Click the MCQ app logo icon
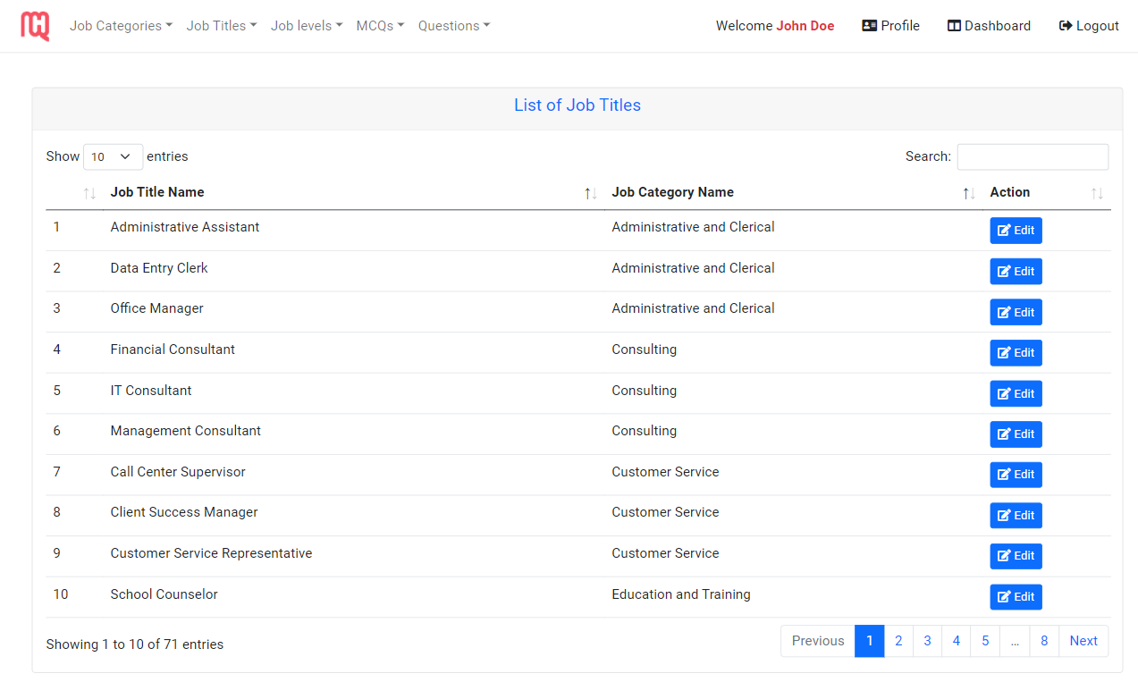The width and height of the screenshot is (1138, 699). pos(34,24)
